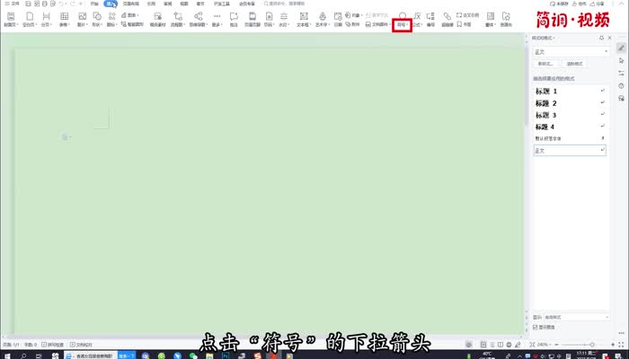This screenshot has height=359, width=629.
Task: Open the 符号 (Symbol) dropdown arrow
Action: tap(406, 25)
